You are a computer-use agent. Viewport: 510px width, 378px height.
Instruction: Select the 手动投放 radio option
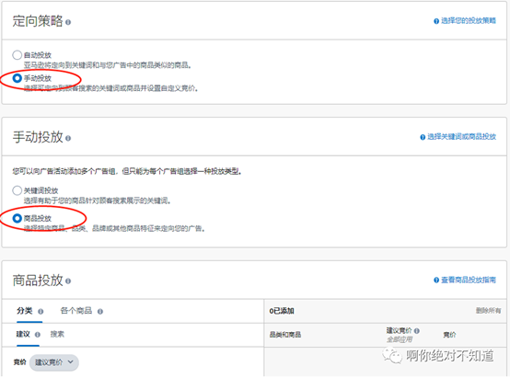(x=17, y=78)
